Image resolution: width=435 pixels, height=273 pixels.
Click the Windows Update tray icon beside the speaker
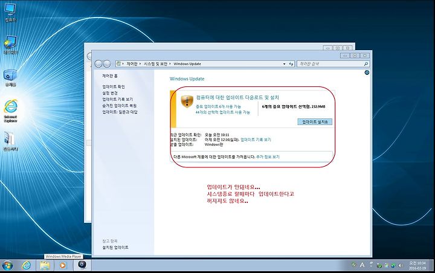click(x=393, y=266)
